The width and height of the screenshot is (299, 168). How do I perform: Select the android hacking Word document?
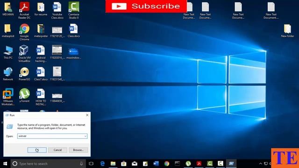tap(41, 54)
